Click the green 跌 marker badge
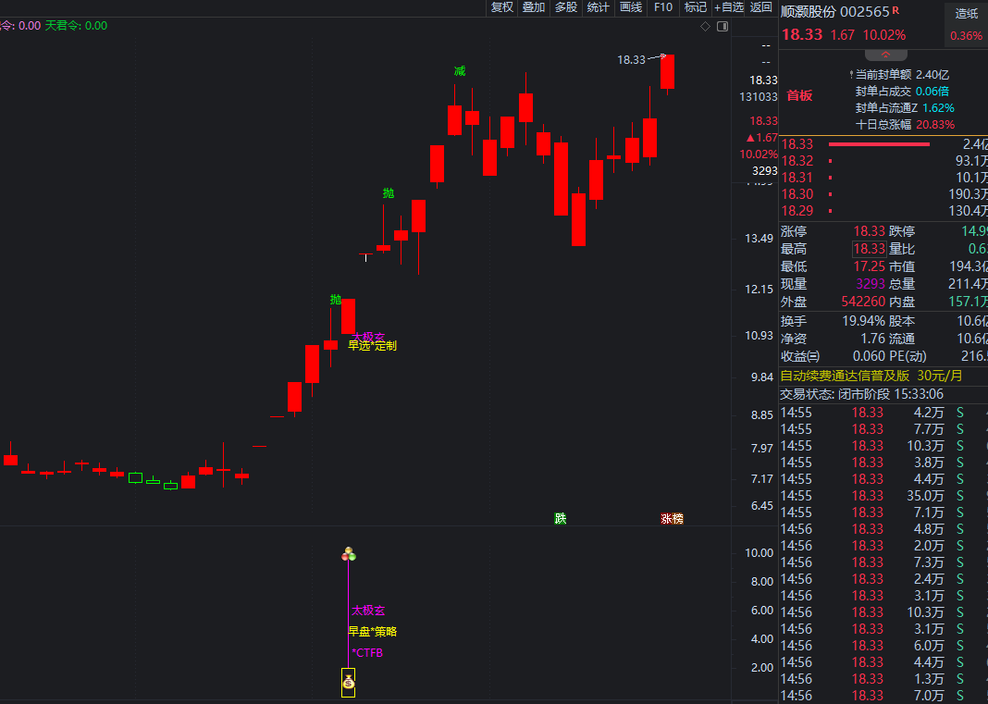The height and width of the screenshot is (704, 988). point(560,518)
